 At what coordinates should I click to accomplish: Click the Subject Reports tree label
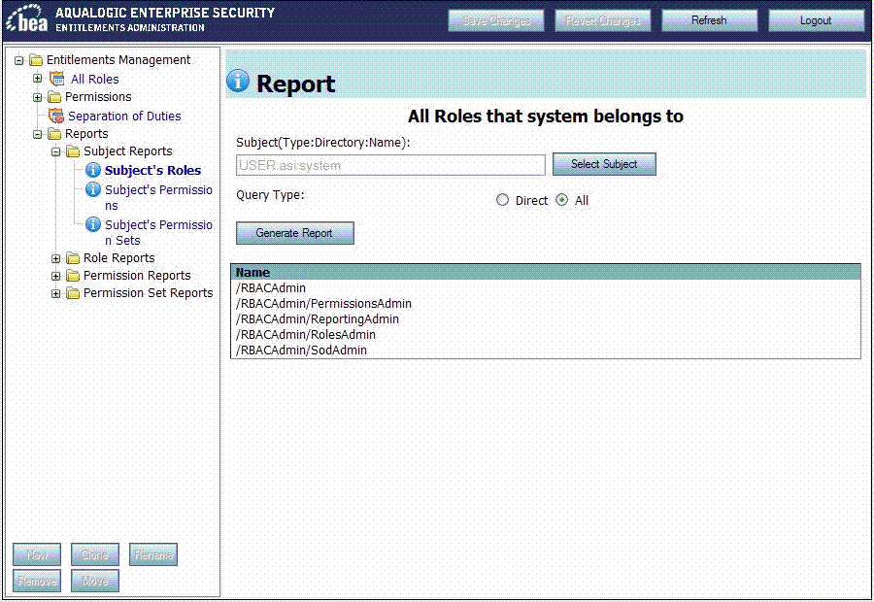click(x=127, y=151)
